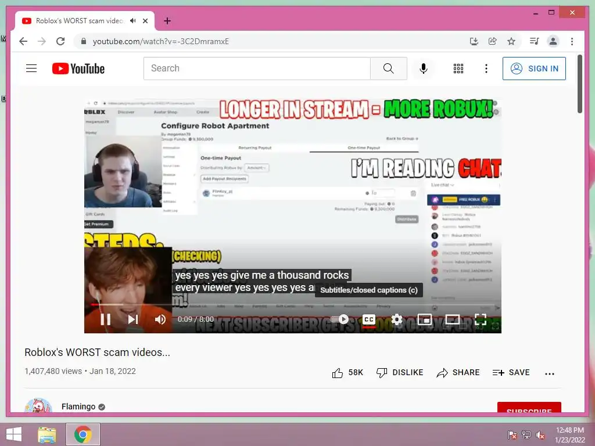Screen dimensions: 595x446
Task: Switch to theater mode
Action: point(452,319)
